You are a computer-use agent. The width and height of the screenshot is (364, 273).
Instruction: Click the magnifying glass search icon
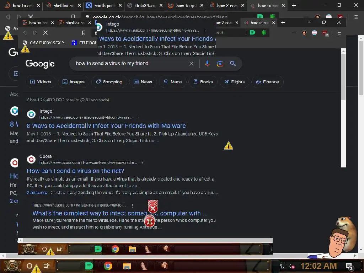click(232, 63)
